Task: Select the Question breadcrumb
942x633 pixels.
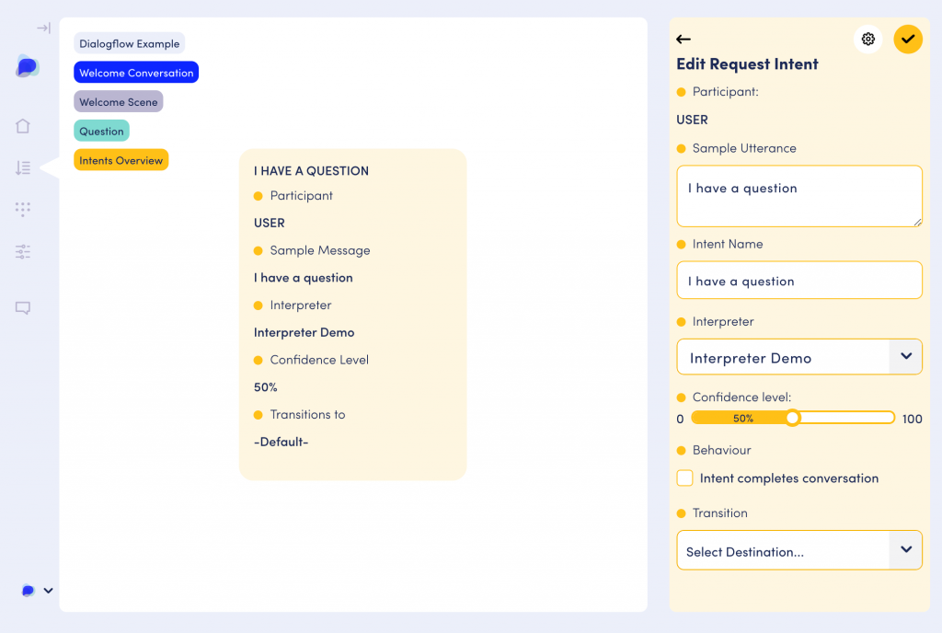Action: (x=101, y=131)
